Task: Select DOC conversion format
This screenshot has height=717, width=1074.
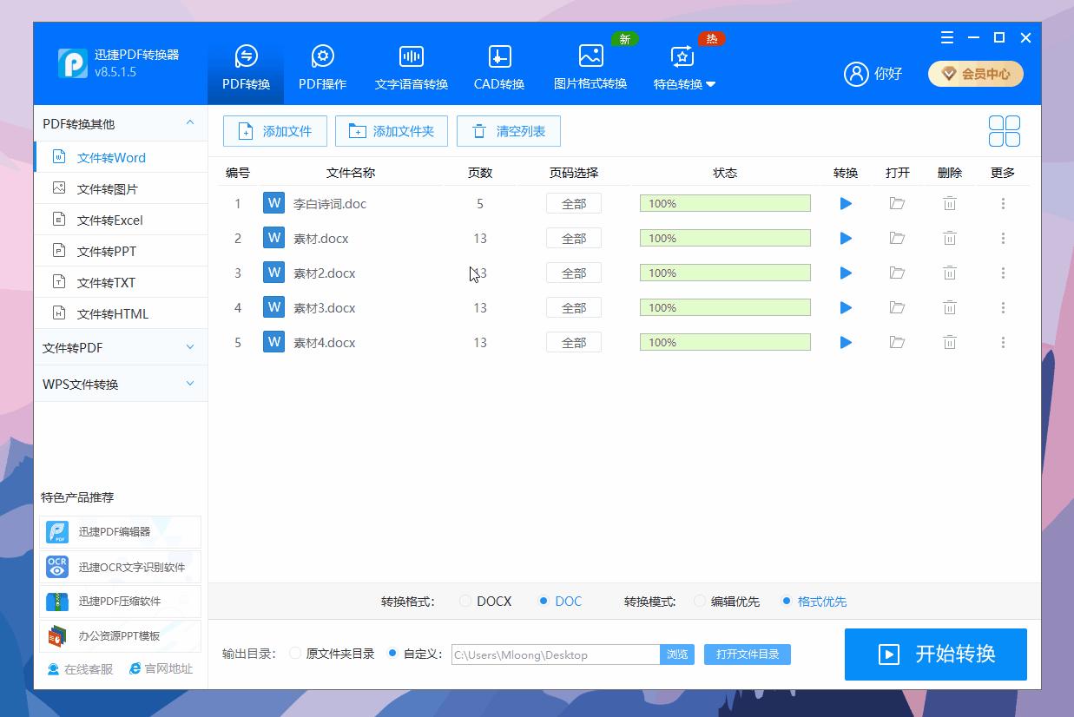Action: 560,601
